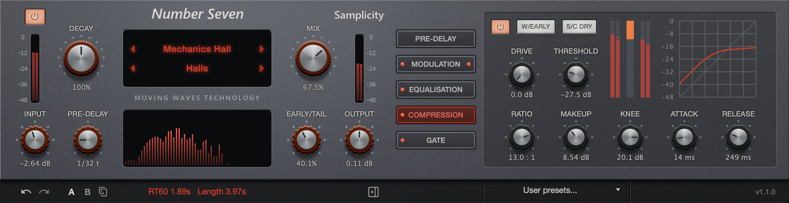
Task: Enable the S/C DRY option
Action: [x=579, y=27]
